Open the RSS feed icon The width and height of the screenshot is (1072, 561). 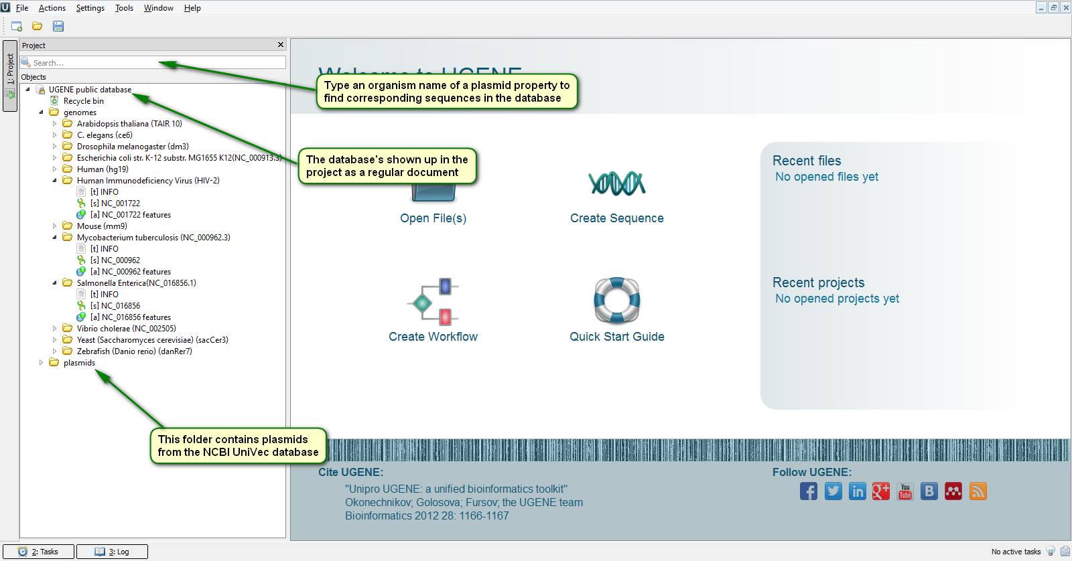[978, 491]
